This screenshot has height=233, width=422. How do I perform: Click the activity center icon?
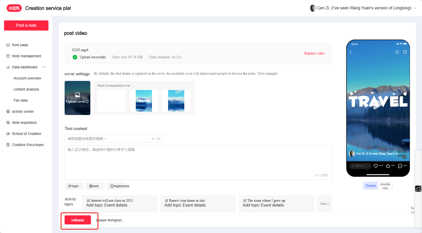pyautogui.click(x=8, y=111)
